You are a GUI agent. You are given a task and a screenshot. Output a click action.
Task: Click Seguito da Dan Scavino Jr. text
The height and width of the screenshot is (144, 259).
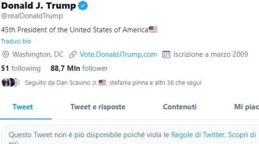pyautogui.click(x=61, y=83)
